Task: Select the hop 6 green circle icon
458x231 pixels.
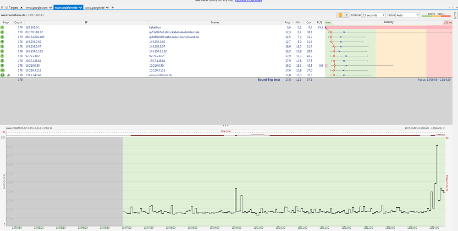Action: pos(2,51)
